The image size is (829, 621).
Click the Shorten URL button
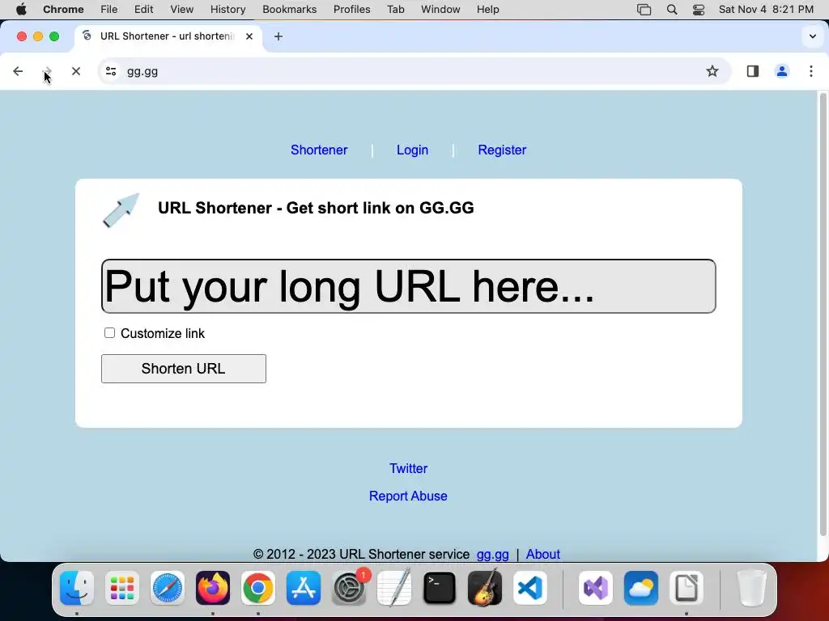(184, 369)
